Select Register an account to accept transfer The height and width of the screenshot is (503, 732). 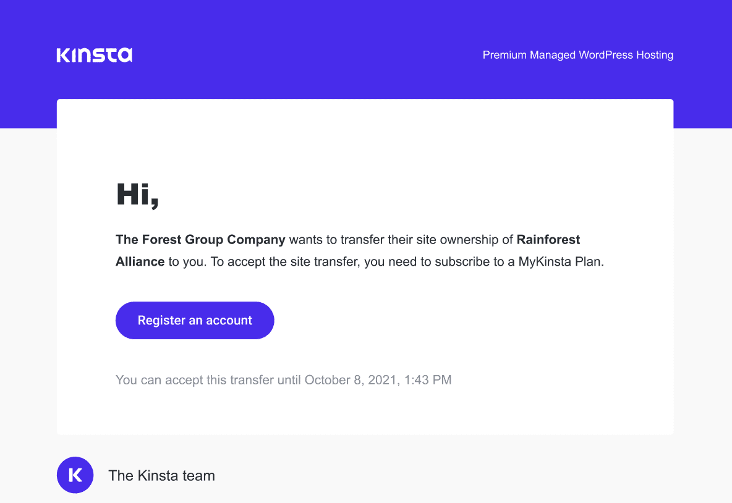coord(195,320)
